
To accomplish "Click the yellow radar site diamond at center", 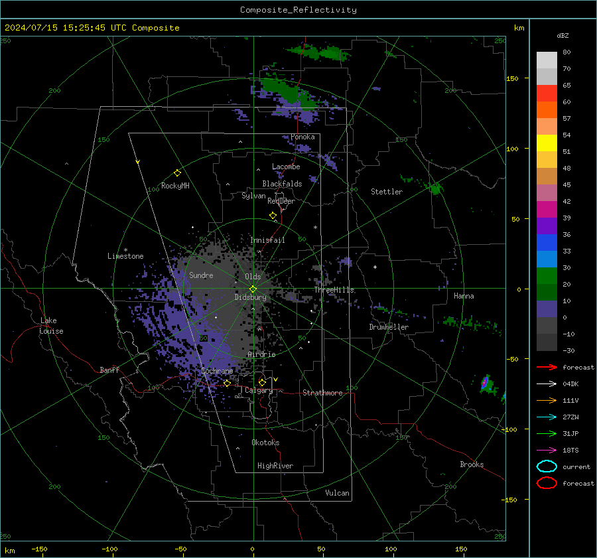I will (253, 289).
